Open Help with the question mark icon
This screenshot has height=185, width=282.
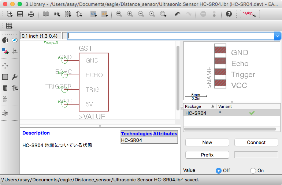[x=229, y=14]
